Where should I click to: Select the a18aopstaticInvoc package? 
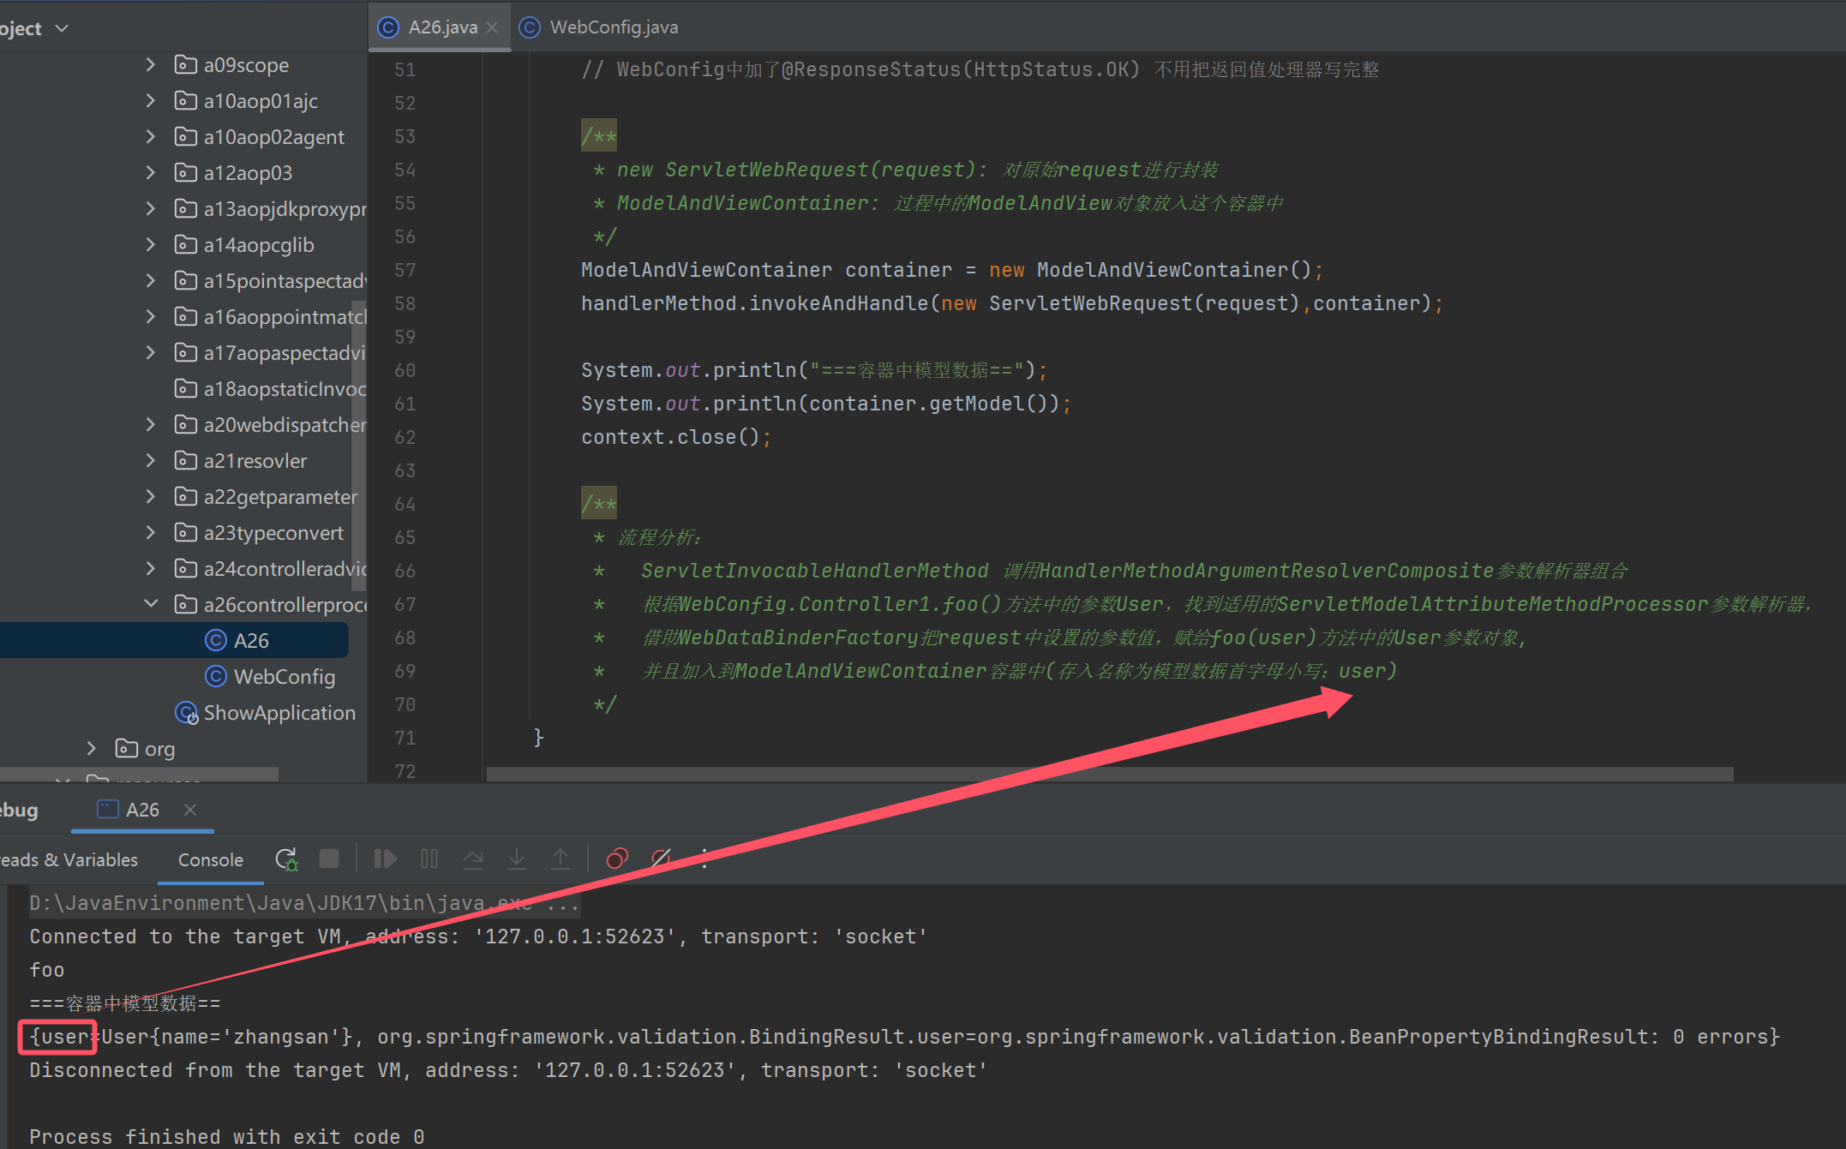(x=270, y=389)
